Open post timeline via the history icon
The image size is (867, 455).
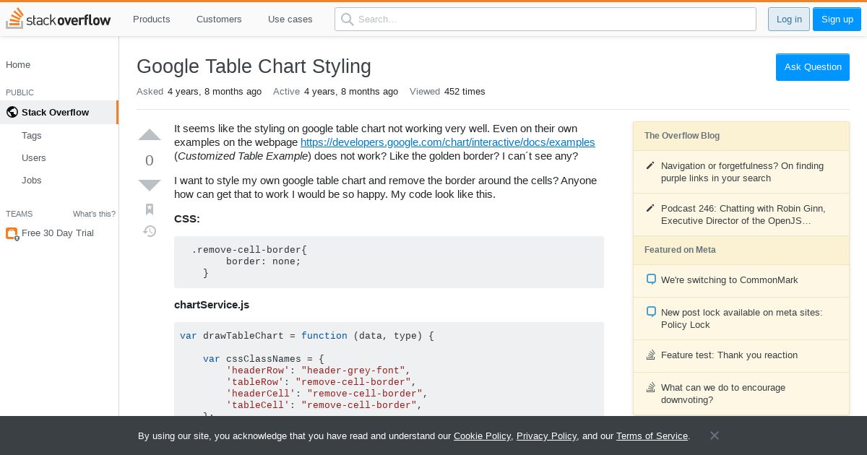tap(150, 231)
